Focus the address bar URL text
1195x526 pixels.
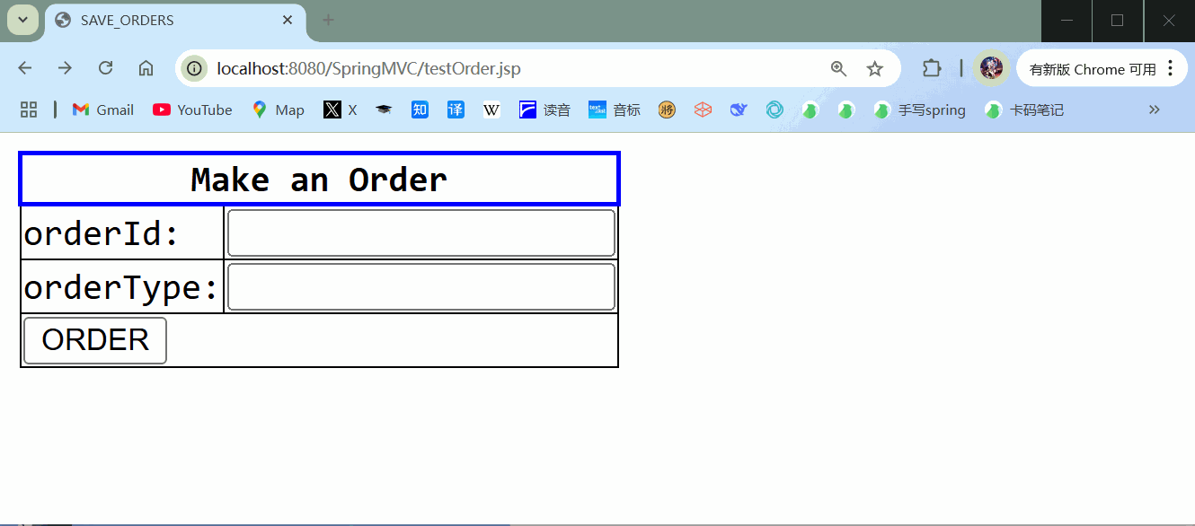click(368, 68)
